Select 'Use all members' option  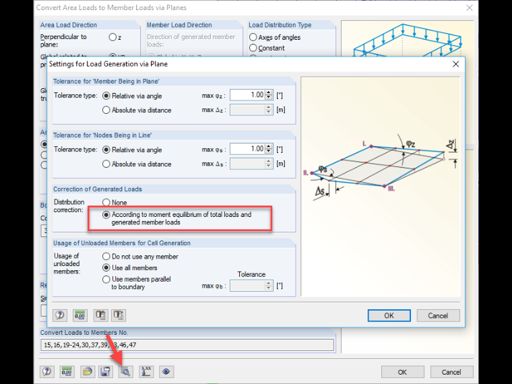pyautogui.click(x=106, y=267)
